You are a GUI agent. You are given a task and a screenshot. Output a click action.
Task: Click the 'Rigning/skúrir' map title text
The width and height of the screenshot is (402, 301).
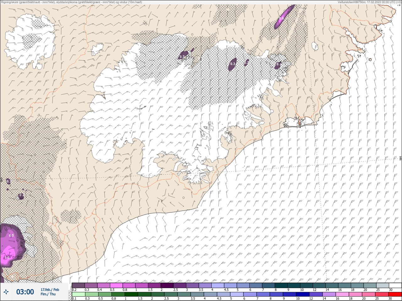(x=71, y=2)
